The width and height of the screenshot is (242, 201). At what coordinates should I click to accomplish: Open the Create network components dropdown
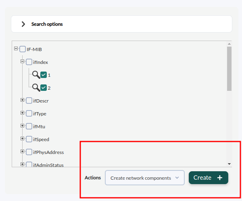[144, 178]
